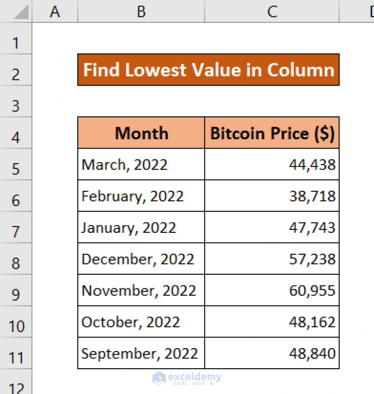The image size is (374, 394).
Task: Select column header C
Action: pyautogui.click(x=272, y=11)
